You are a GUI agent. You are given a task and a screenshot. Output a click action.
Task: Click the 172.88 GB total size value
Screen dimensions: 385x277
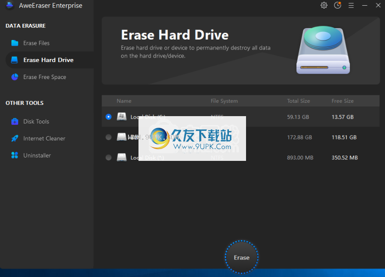click(x=299, y=137)
